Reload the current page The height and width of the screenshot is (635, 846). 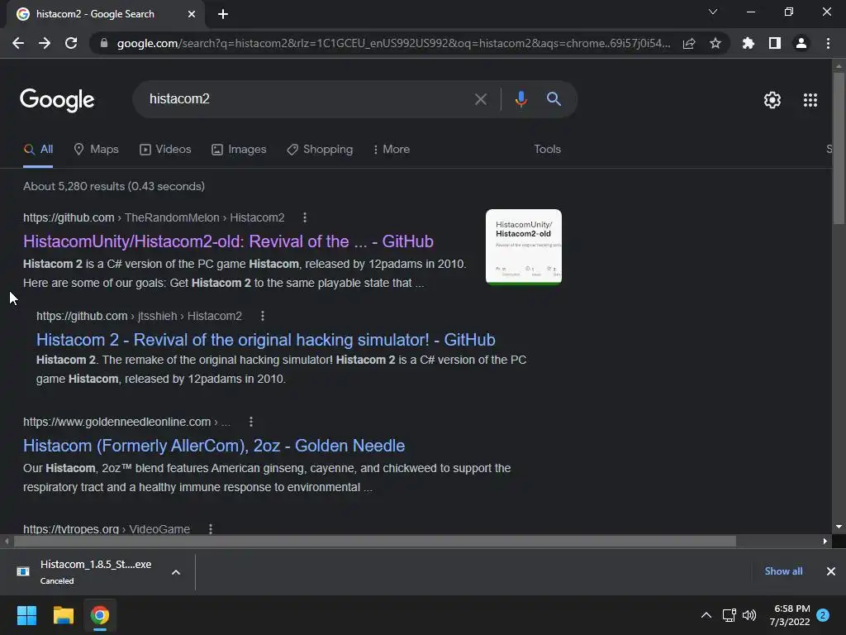[71, 43]
